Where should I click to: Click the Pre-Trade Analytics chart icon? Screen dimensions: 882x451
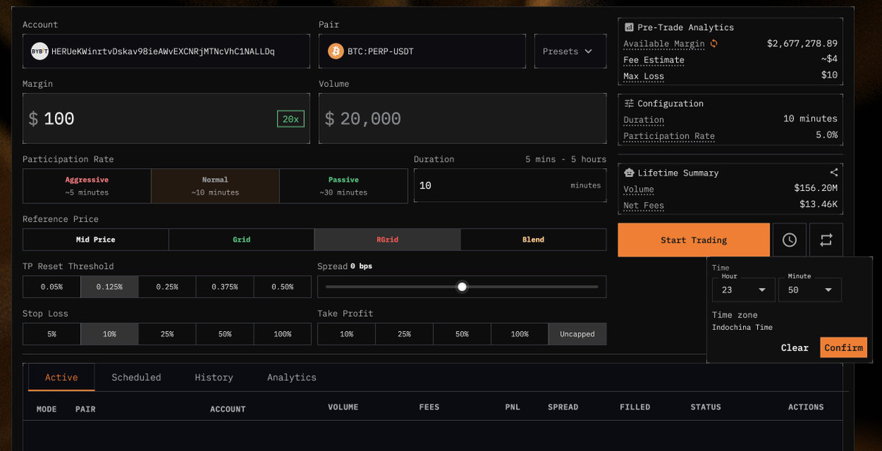[629, 27]
